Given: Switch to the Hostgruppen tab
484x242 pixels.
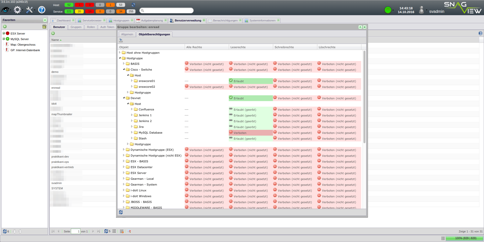Looking at the screenshot, I should click(121, 20).
